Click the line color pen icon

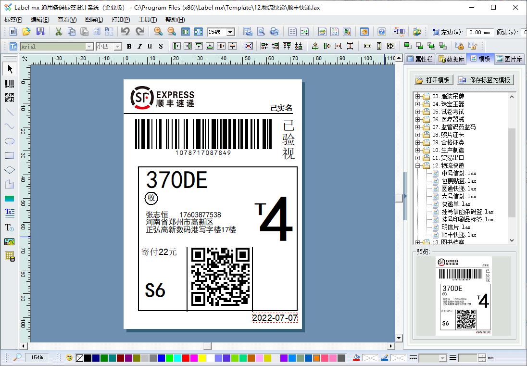(385, 358)
